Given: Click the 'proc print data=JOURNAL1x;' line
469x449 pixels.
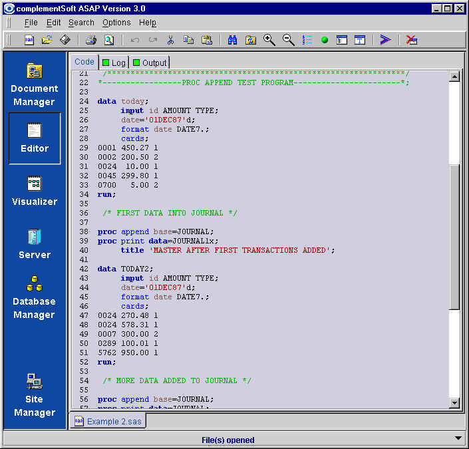Looking at the screenshot, I should pyautogui.click(x=158, y=241).
